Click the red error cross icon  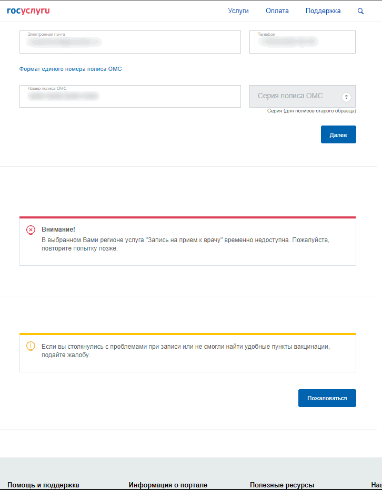[31, 230]
